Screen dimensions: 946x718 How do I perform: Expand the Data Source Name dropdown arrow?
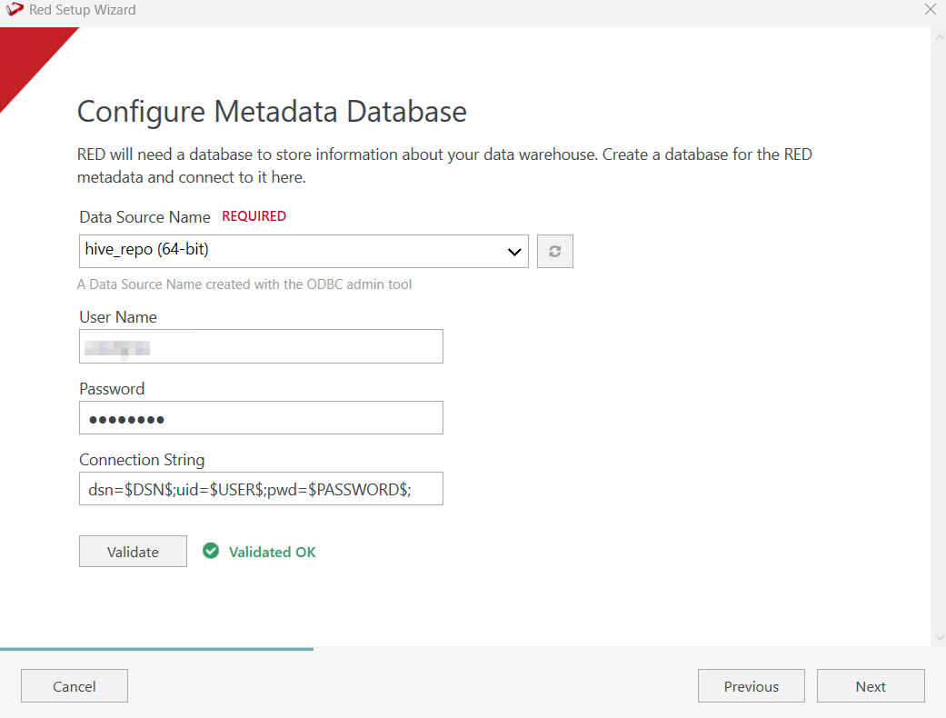pos(514,252)
